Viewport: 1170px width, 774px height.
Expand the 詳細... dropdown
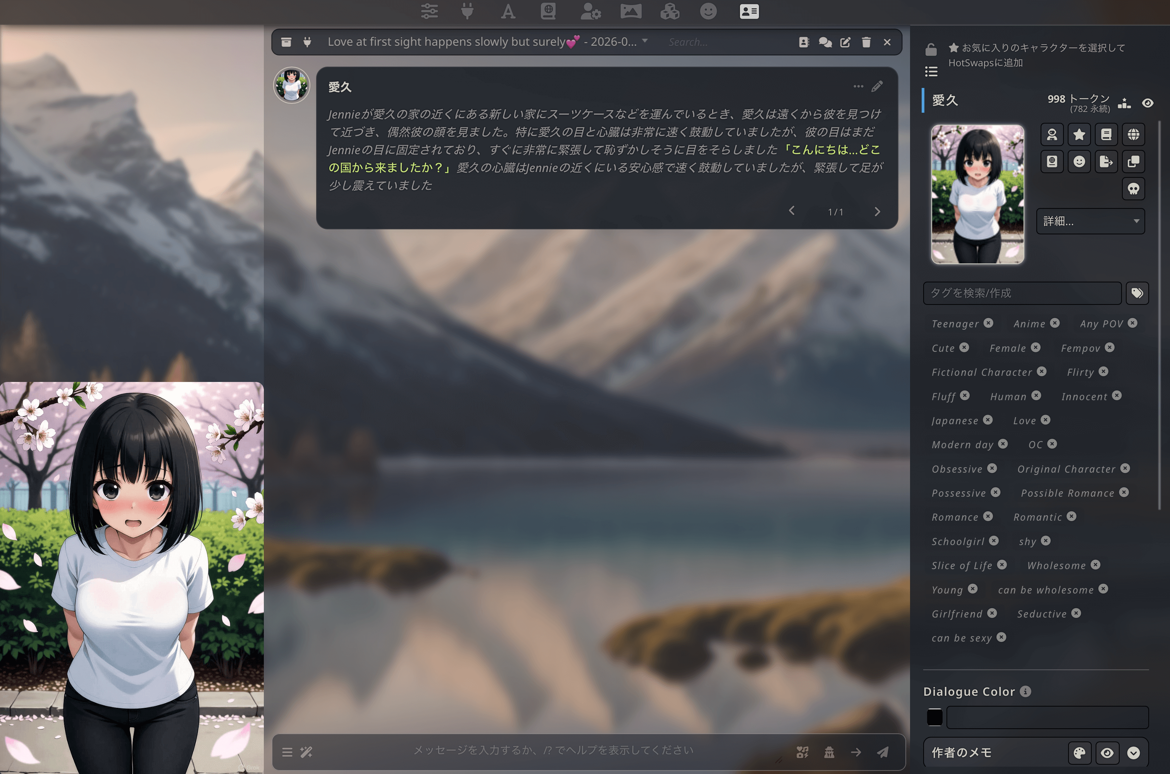pos(1091,221)
